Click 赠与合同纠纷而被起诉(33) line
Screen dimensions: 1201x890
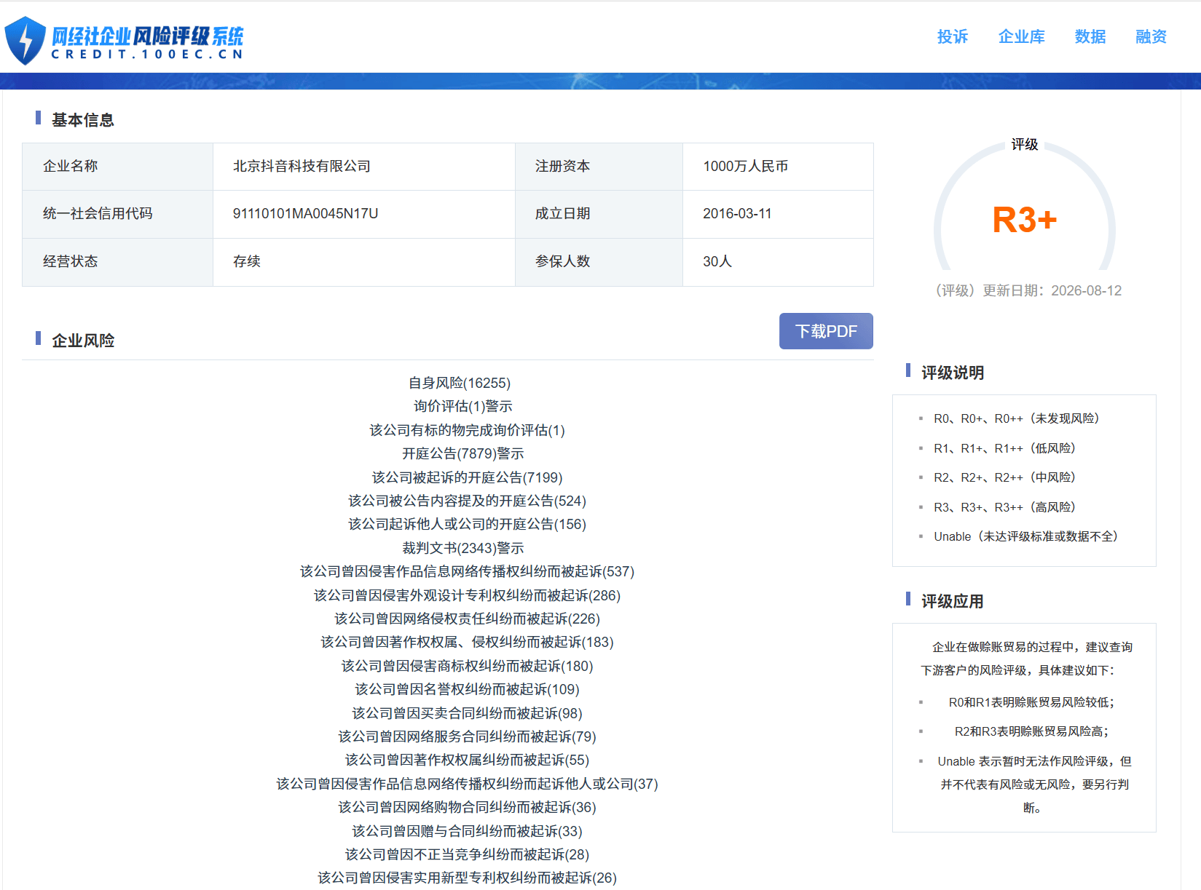467,831
